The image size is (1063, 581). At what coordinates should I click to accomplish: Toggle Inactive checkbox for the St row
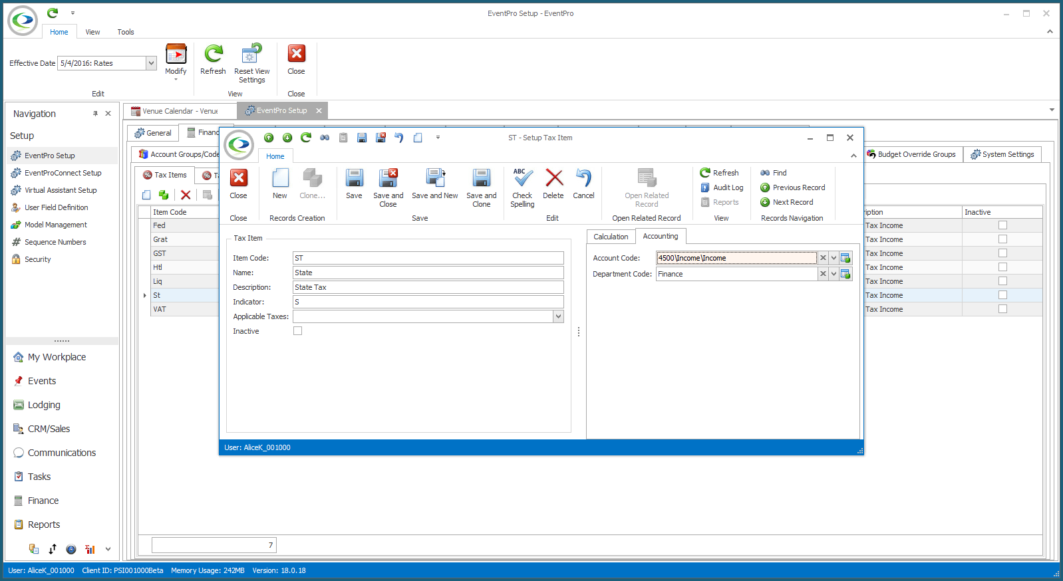coord(1002,295)
